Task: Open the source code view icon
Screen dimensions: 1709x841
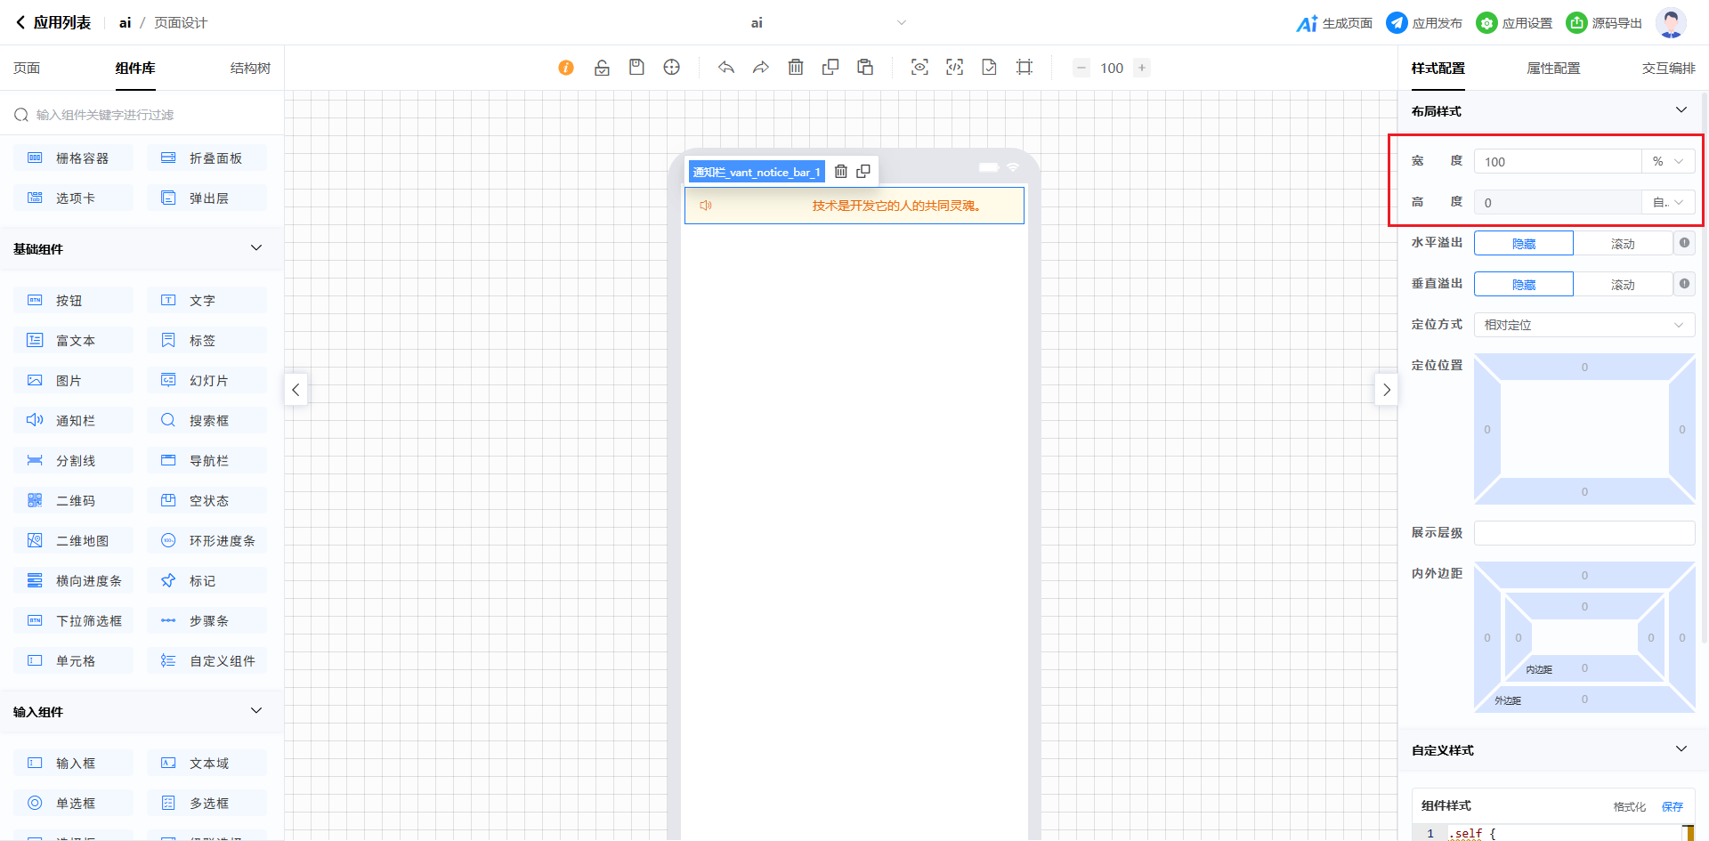Action: pyautogui.click(x=954, y=68)
